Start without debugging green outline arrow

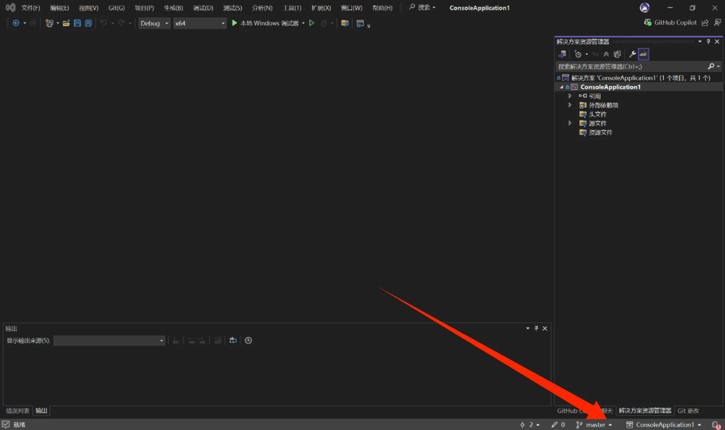tap(312, 23)
